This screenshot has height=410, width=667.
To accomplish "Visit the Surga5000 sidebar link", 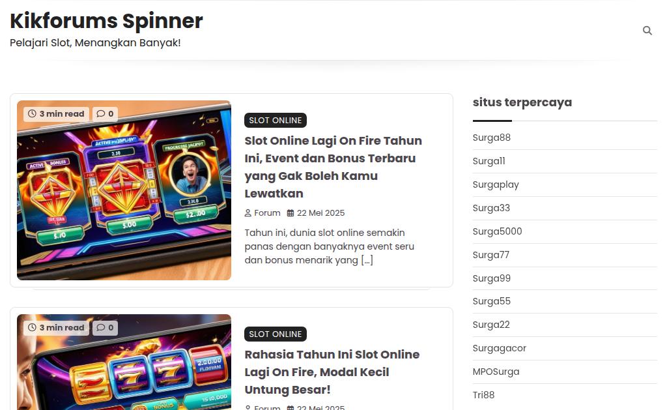I will click(497, 231).
